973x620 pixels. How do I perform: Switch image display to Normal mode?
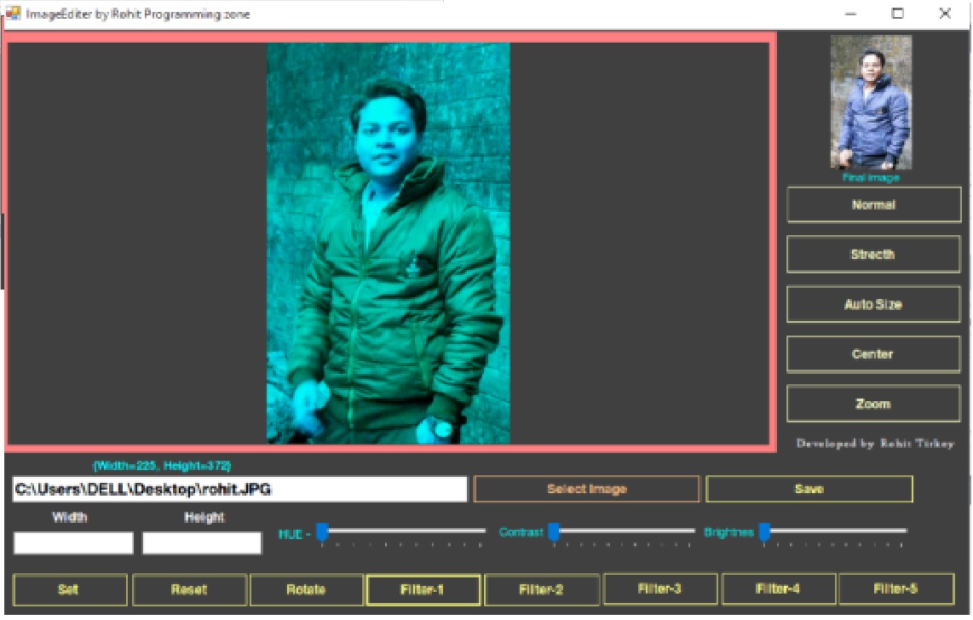872,204
